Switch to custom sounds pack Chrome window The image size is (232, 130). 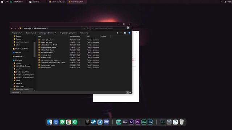point(57,2)
